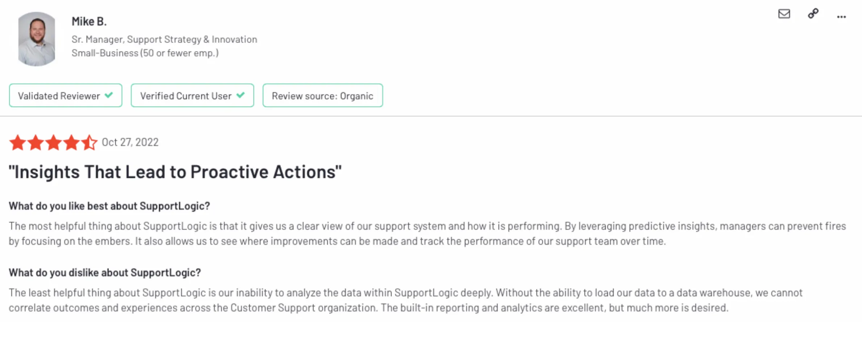Open review title Insights That Lead to Proactive Actions
This screenshot has height=337, width=862.
(x=175, y=172)
